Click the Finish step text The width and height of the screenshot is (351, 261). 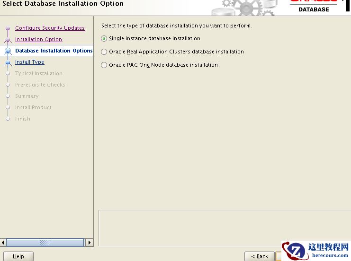click(x=23, y=119)
